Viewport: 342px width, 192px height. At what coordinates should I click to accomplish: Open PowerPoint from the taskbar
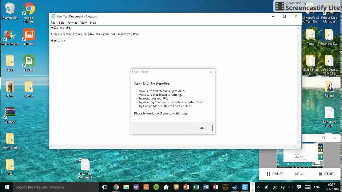coord(186,187)
